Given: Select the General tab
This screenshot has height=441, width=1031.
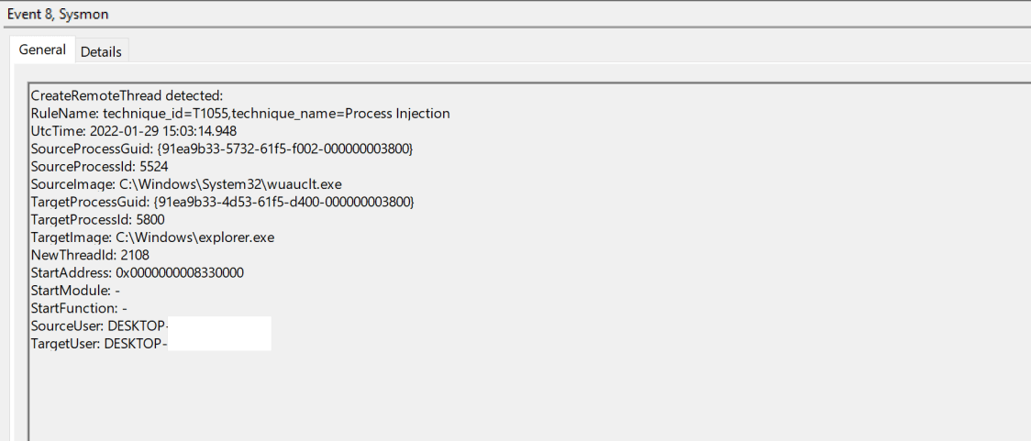Looking at the screenshot, I should click(x=42, y=50).
